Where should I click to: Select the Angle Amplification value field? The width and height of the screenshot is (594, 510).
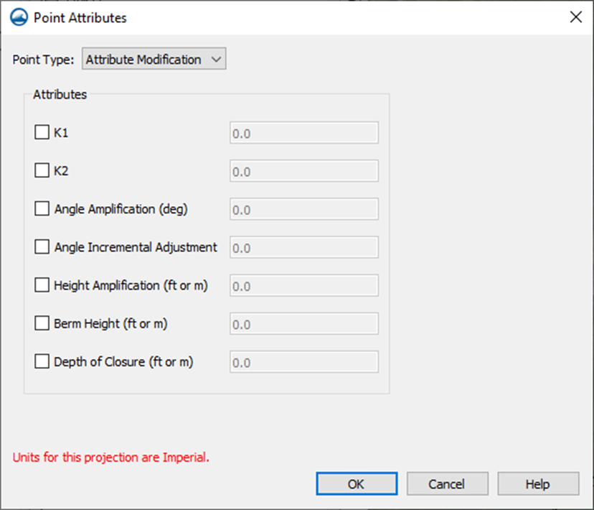click(304, 209)
